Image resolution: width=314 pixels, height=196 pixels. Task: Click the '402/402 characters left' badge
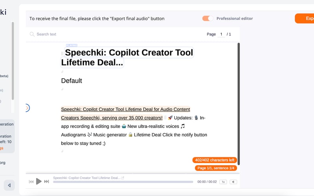click(x=215, y=160)
